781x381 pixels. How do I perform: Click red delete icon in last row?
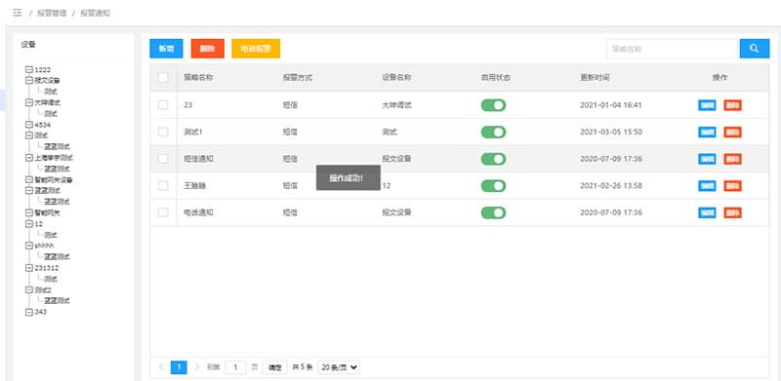pyautogui.click(x=732, y=212)
